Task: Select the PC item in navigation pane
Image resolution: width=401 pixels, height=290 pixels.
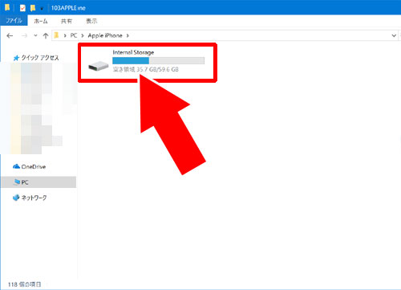Action: coord(38,182)
